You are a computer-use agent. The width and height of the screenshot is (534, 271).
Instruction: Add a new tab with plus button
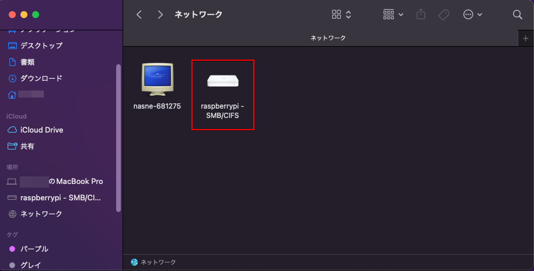[x=525, y=39]
